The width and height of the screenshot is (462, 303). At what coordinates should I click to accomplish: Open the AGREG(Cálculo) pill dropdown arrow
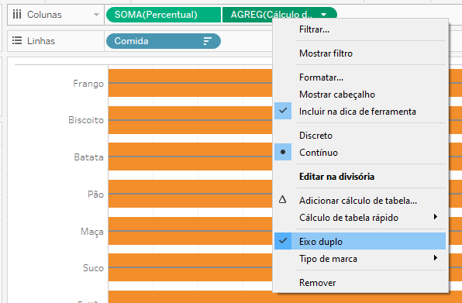323,15
